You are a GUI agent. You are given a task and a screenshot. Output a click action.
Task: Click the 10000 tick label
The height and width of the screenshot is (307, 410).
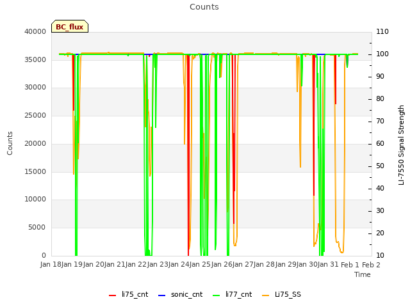[x=35, y=200]
